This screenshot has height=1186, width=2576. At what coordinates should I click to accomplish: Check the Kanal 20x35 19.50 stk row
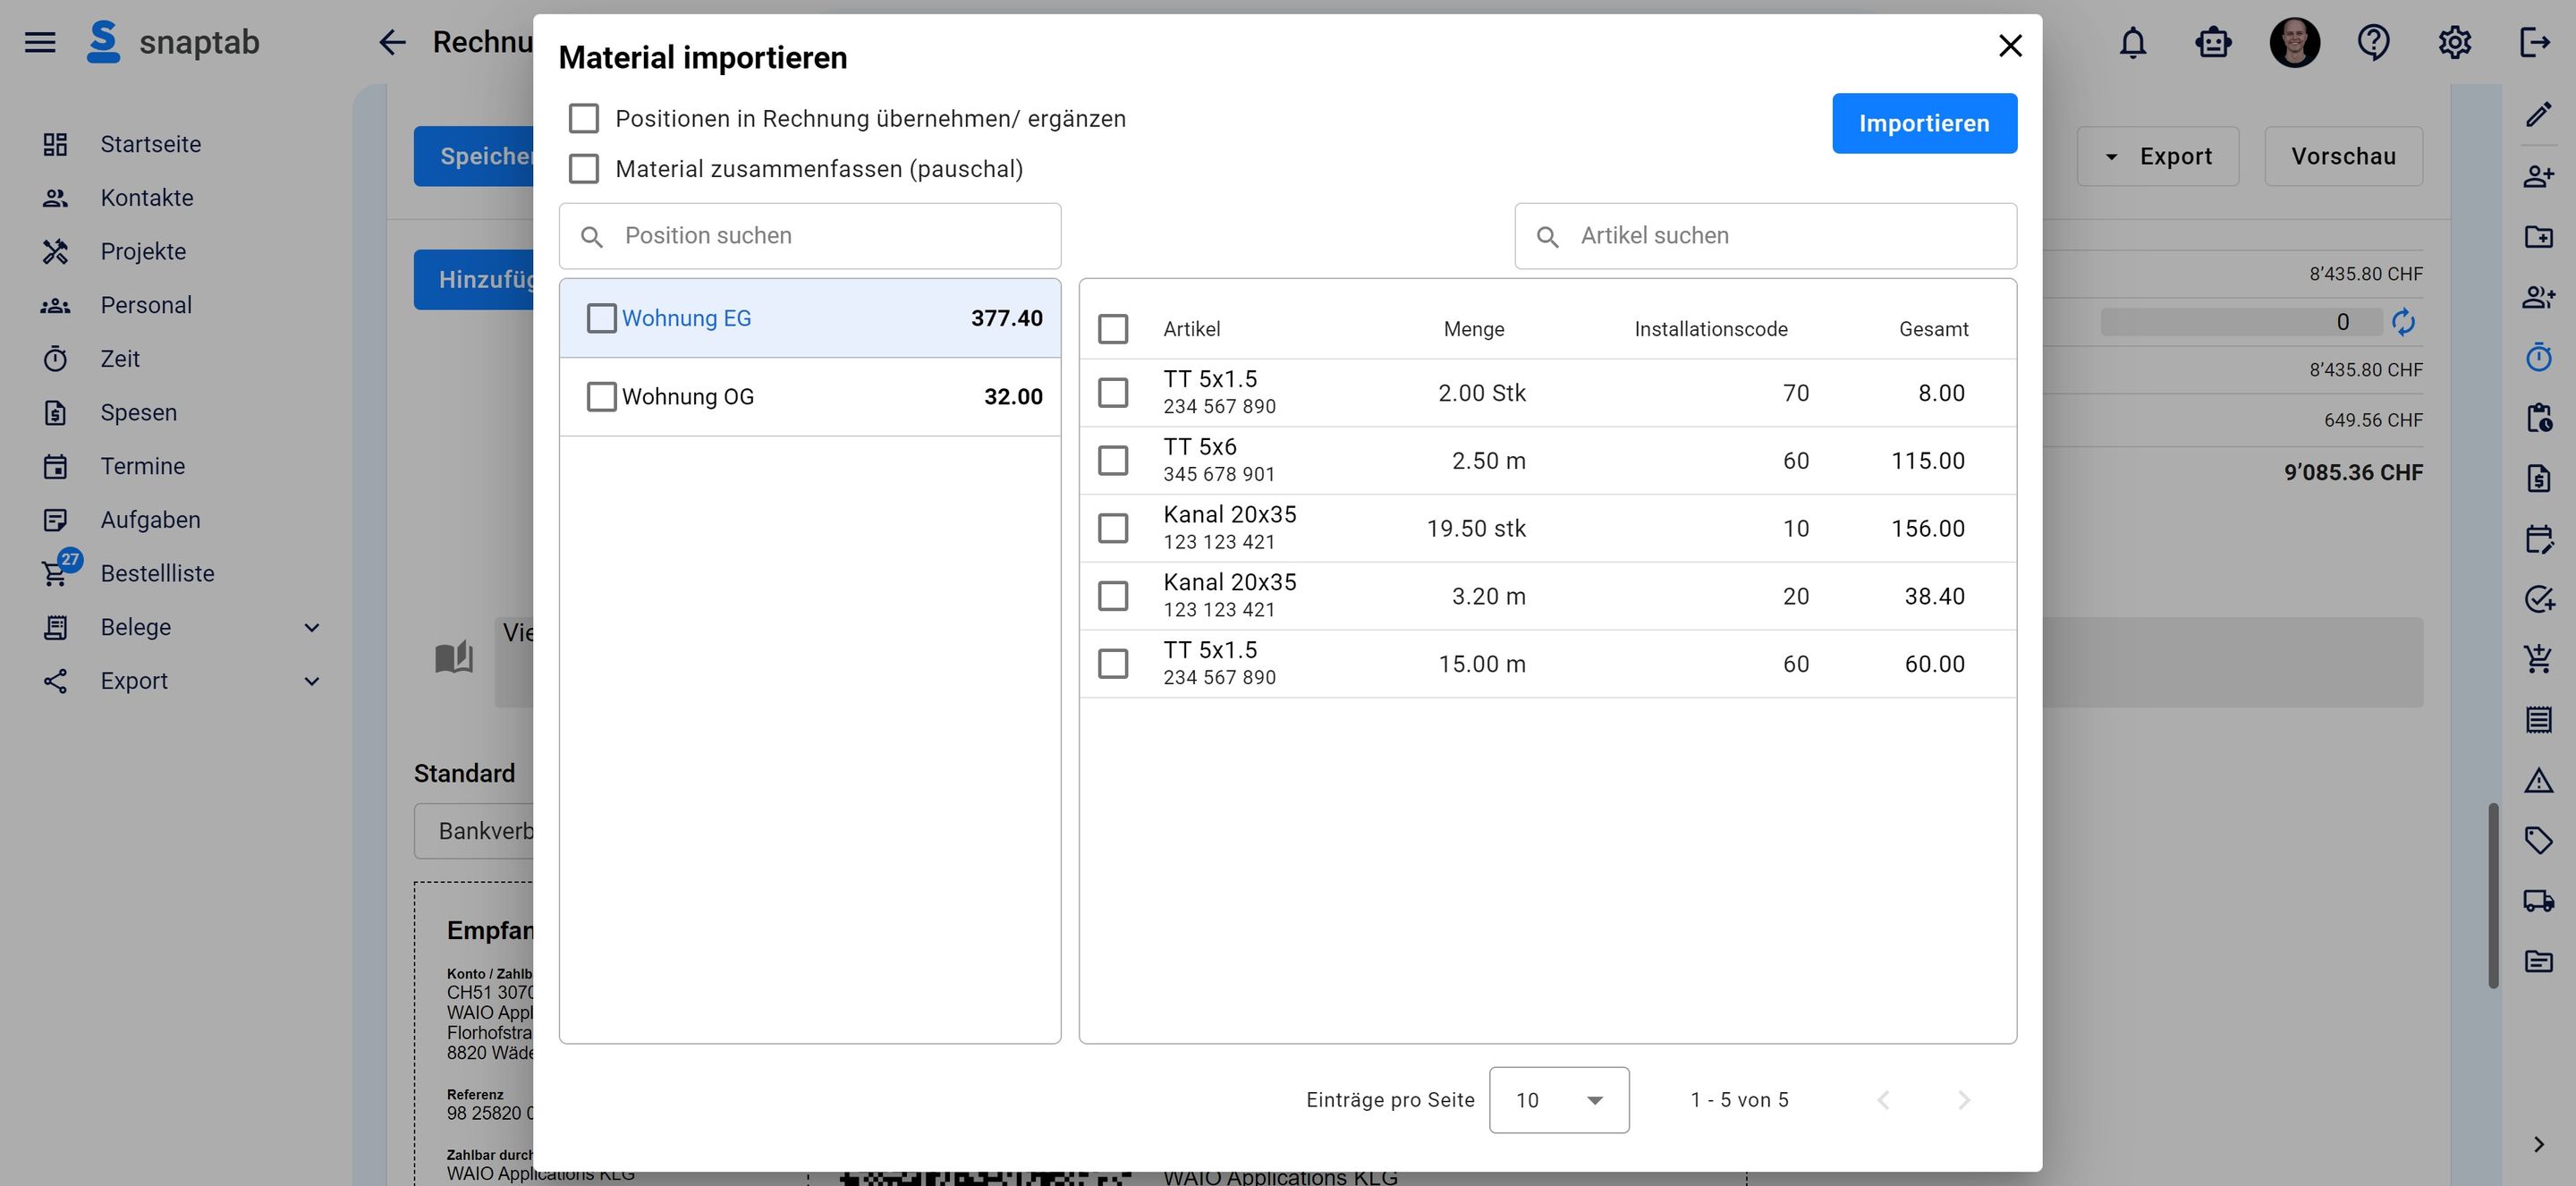1113,528
